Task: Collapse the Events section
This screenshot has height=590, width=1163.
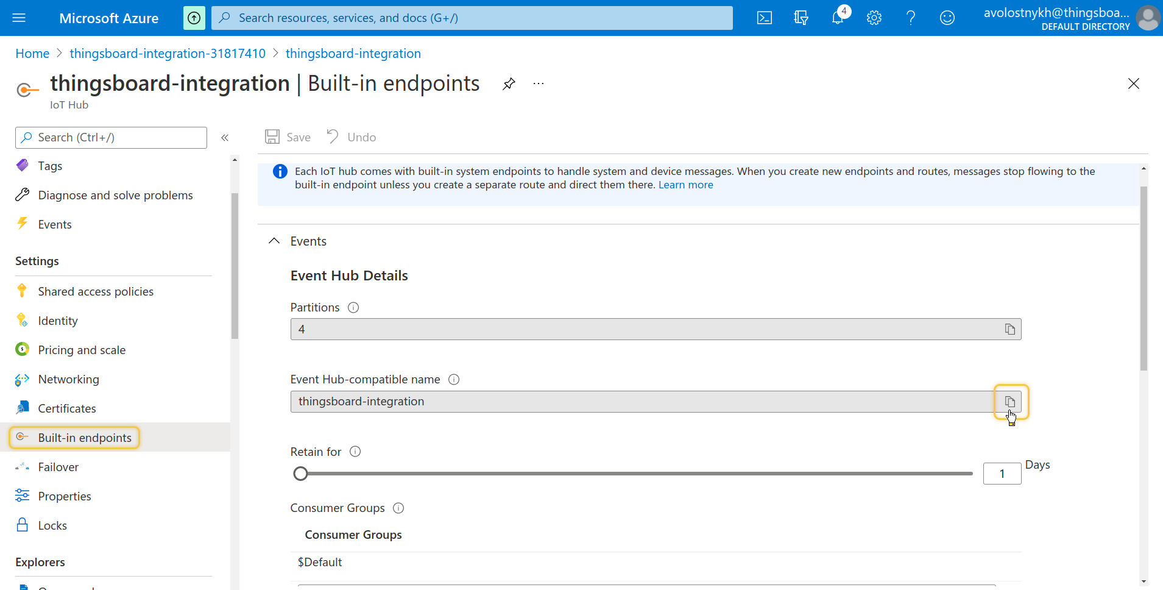Action: pos(274,241)
